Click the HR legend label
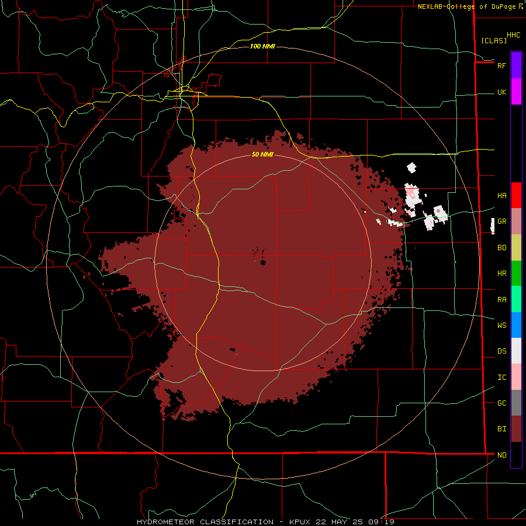This screenshot has height=526, width=526. click(501, 274)
